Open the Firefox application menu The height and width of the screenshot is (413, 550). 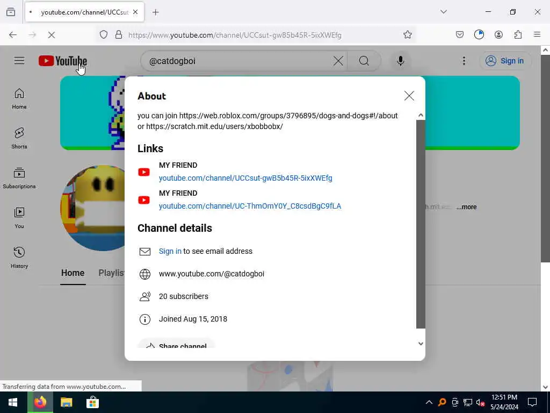pos(537,34)
